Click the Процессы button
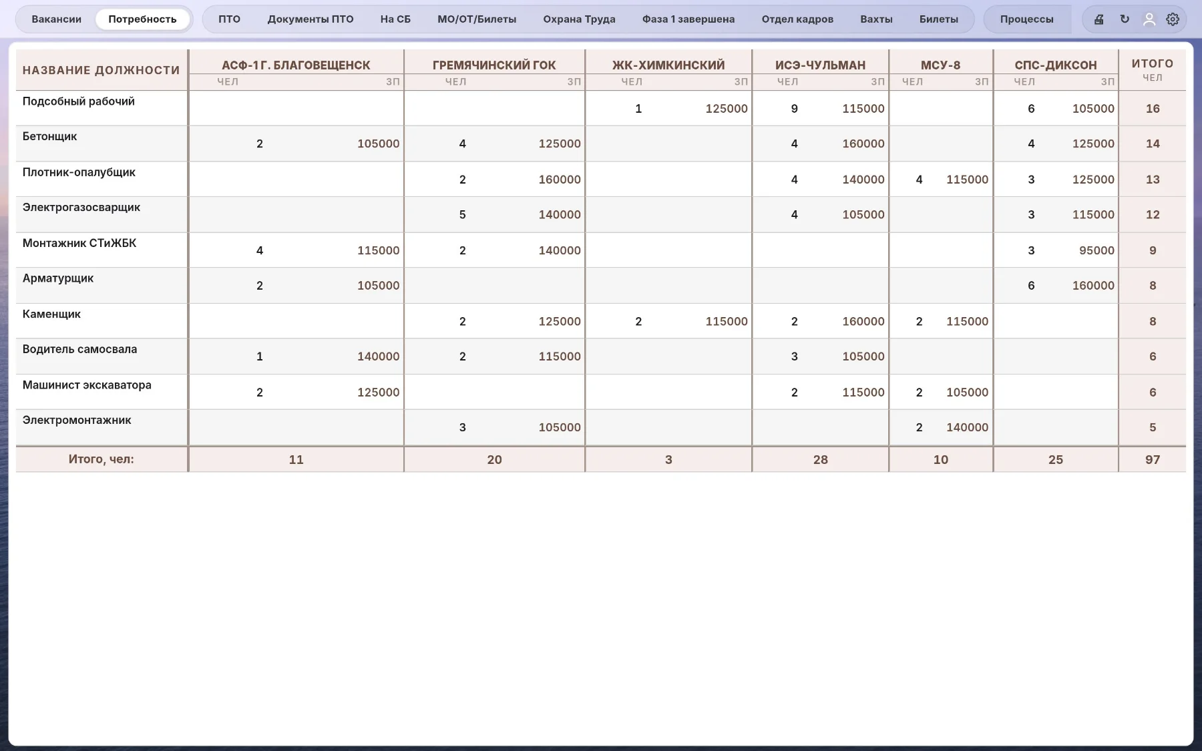 point(1026,19)
